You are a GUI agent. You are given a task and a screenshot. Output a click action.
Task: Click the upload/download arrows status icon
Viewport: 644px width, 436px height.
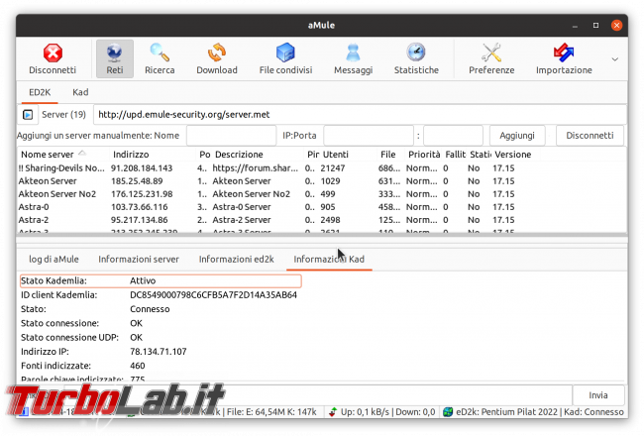pyautogui.click(x=333, y=412)
